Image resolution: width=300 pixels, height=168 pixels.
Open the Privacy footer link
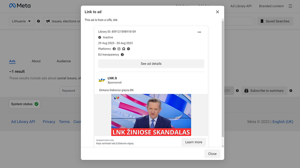[49, 122]
